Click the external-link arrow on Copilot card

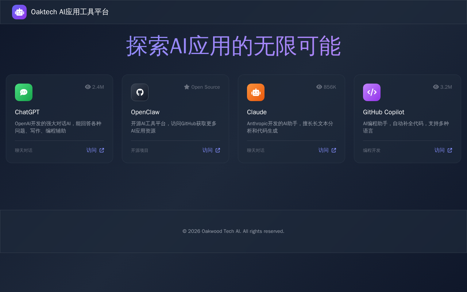450,150
